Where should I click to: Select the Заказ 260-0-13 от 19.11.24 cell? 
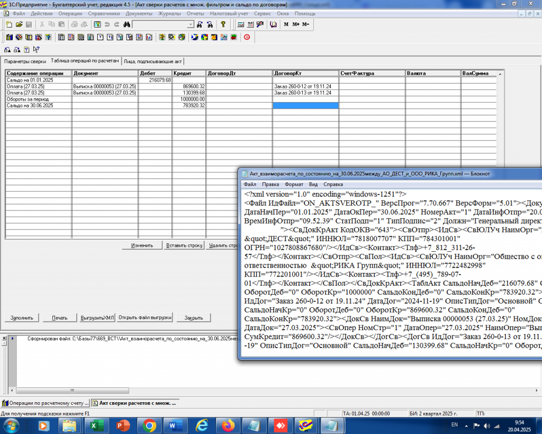(x=305, y=93)
